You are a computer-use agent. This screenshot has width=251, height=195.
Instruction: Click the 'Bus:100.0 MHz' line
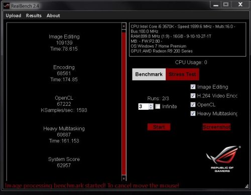(145, 32)
